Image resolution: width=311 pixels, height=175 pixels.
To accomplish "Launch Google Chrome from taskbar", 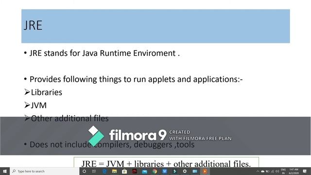I will click(x=155, y=171).
